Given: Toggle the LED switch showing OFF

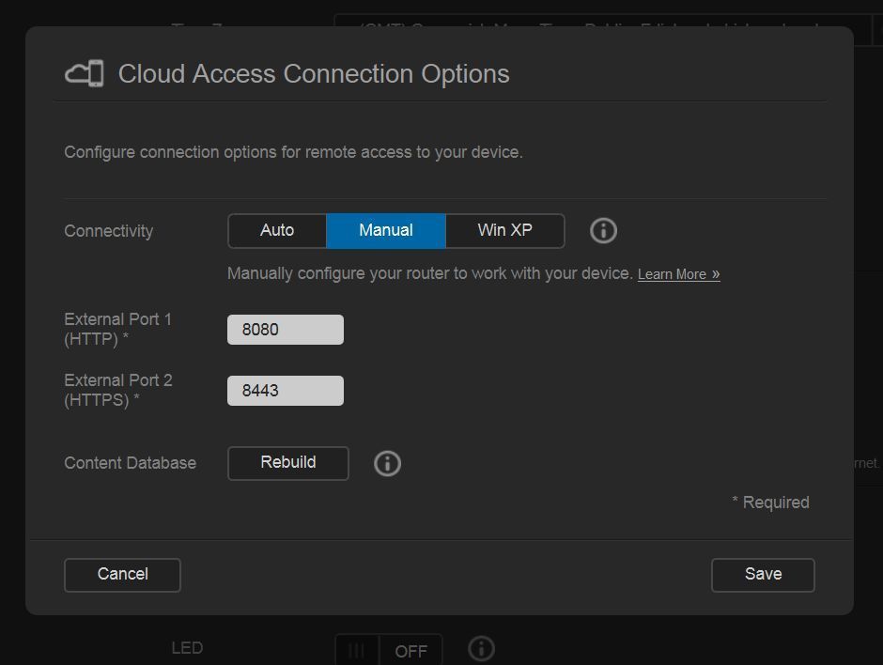Looking at the screenshot, I should 388,650.
